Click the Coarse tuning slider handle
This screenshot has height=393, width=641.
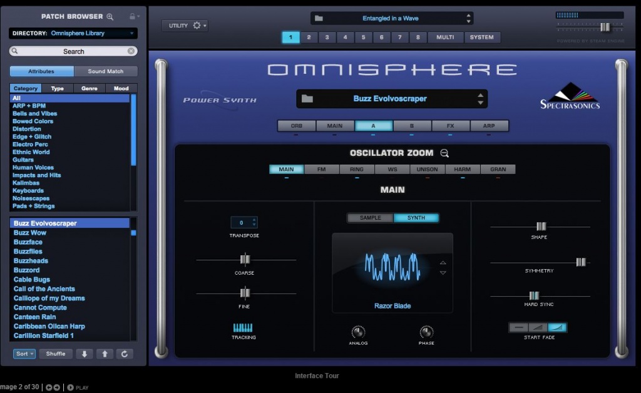245,260
